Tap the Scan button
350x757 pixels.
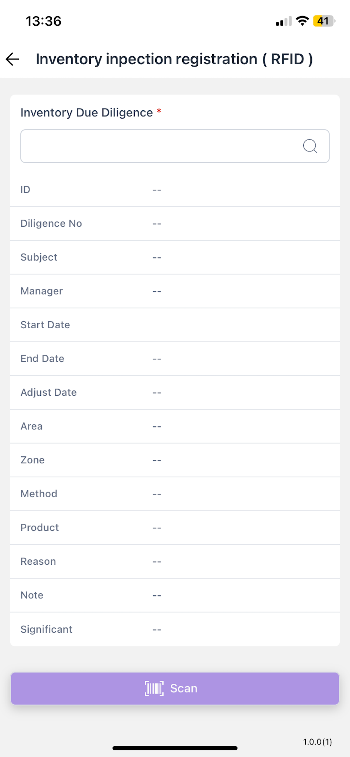pyautogui.click(x=175, y=688)
